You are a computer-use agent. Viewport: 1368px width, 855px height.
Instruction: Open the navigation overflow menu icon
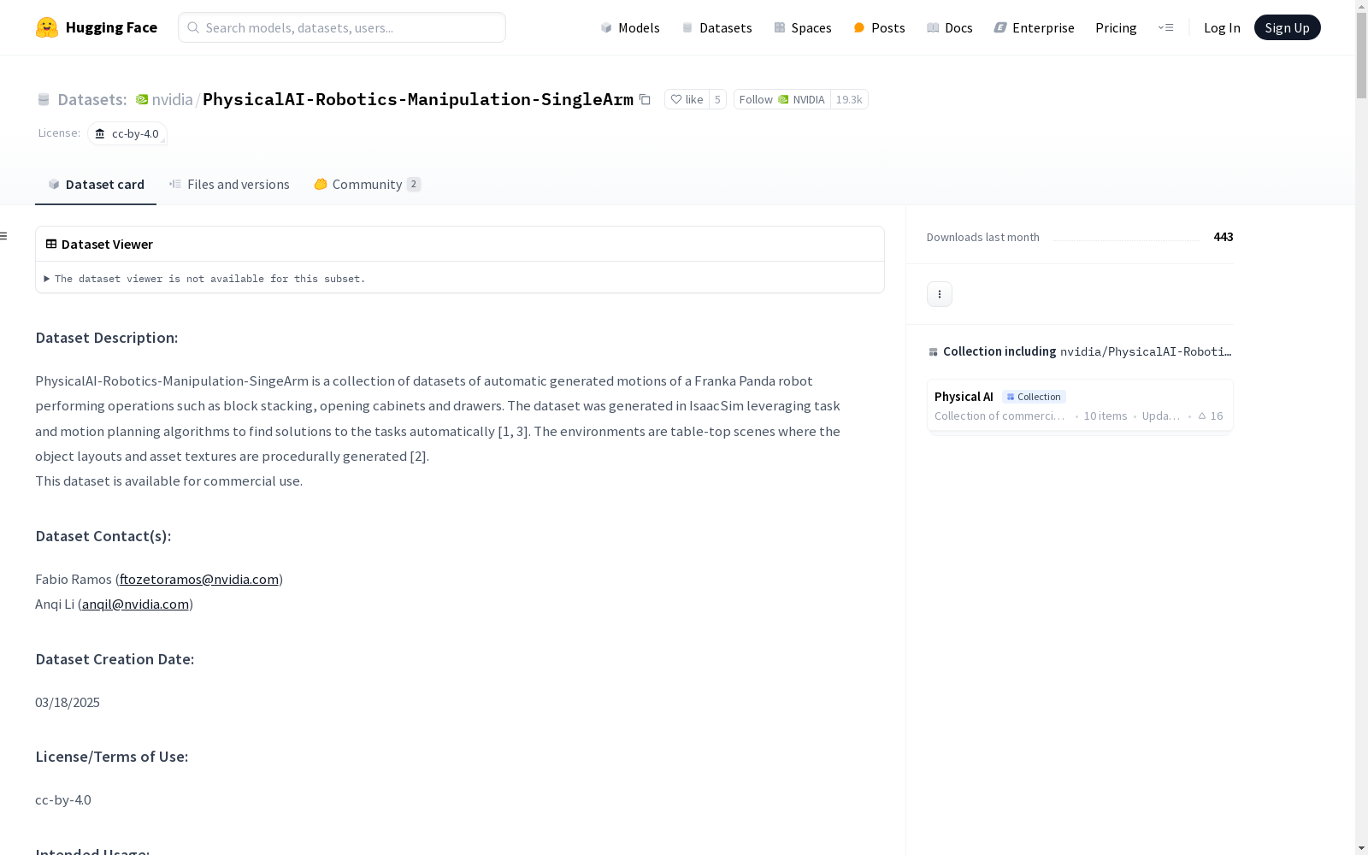[1165, 27]
